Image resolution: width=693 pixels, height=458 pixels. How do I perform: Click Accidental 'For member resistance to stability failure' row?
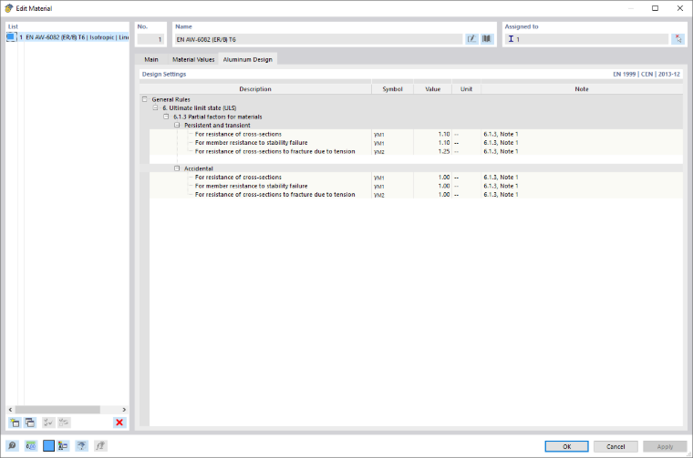coord(416,186)
